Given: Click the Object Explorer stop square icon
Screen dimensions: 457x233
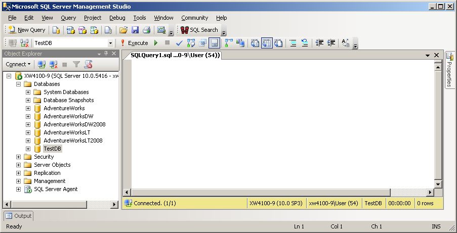Looking at the screenshot, I should point(65,64).
